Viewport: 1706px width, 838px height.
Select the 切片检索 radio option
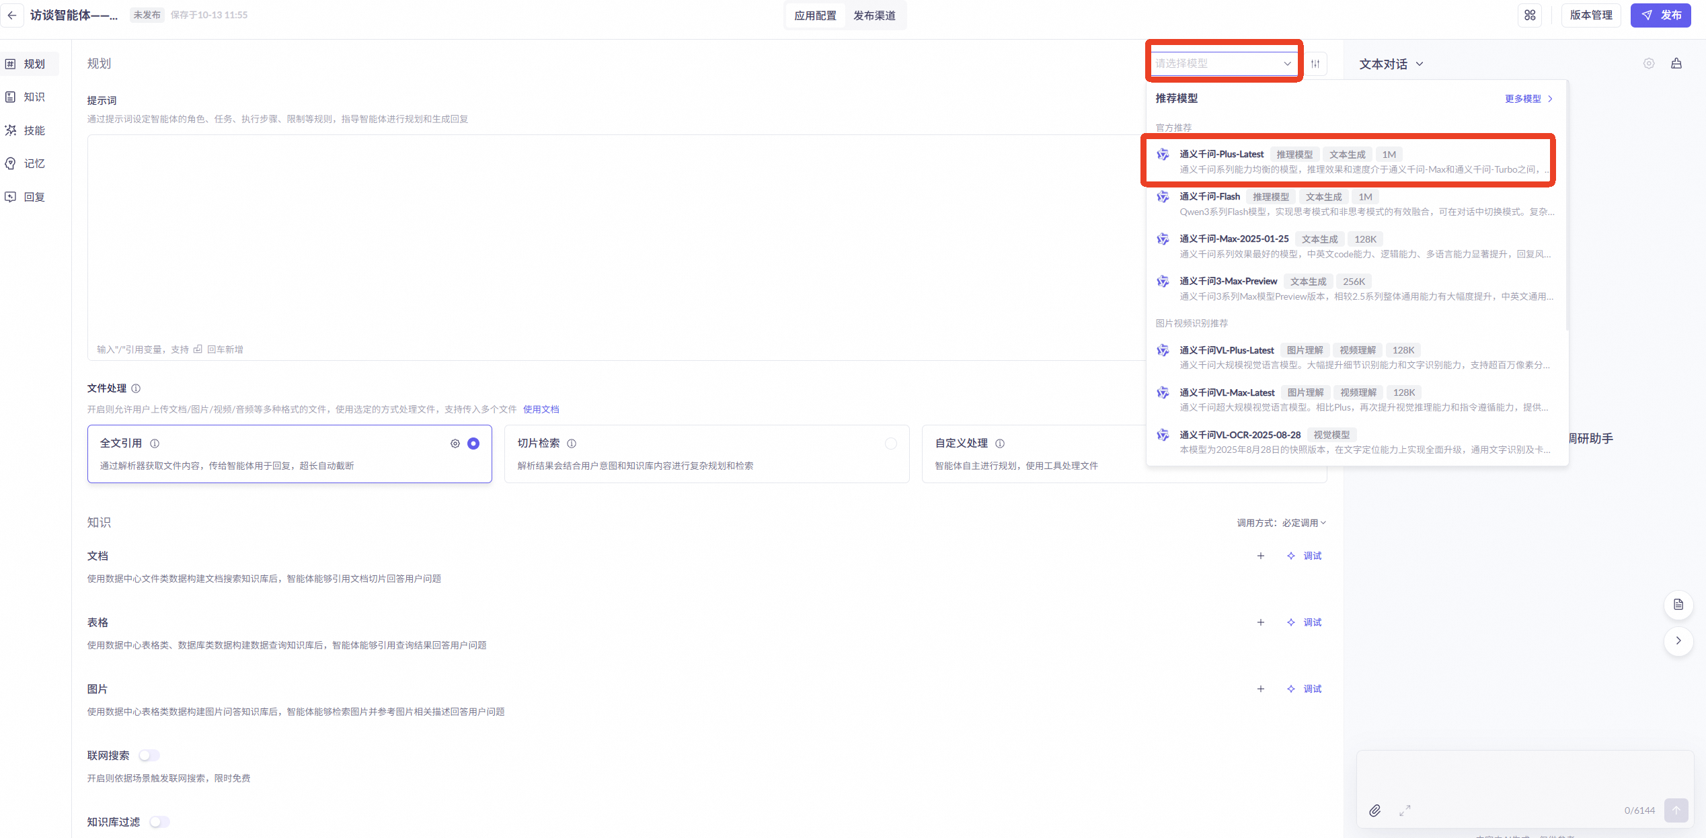click(891, 444)
